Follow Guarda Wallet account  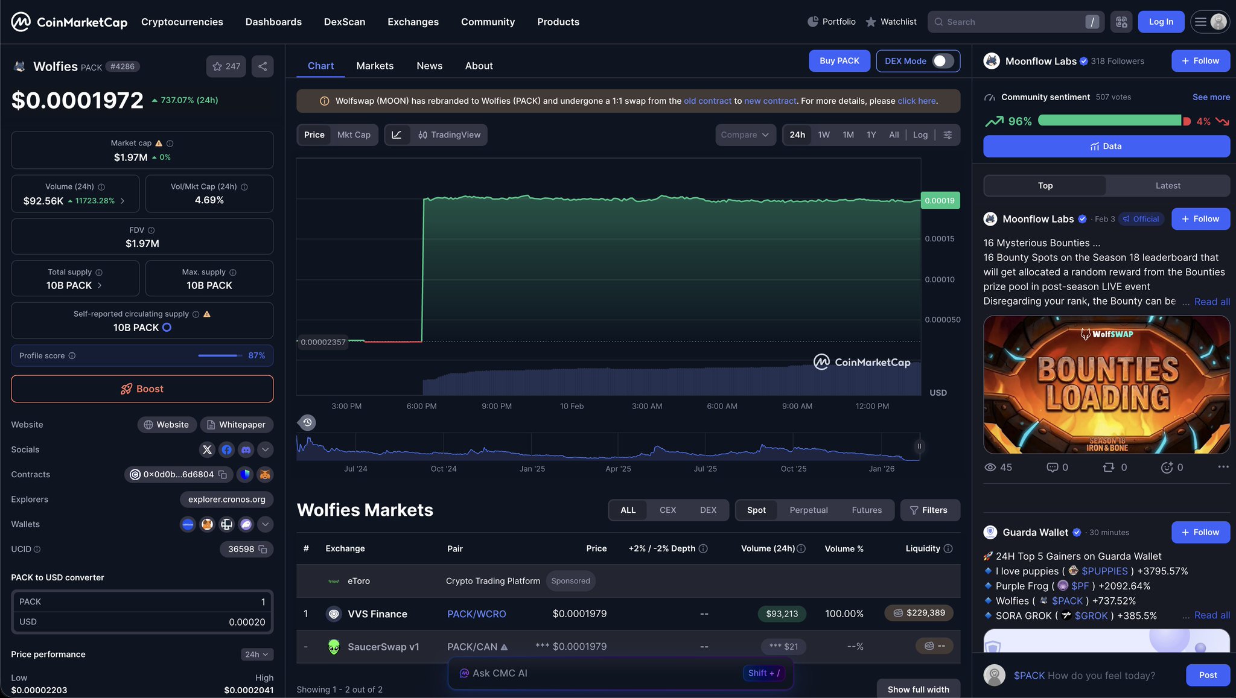[1200, 532]
